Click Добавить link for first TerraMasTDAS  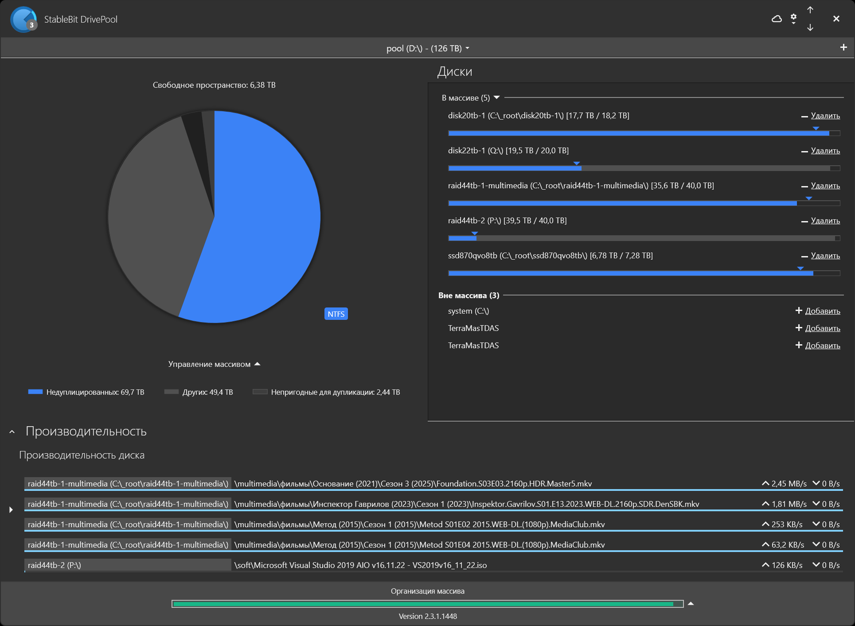pos(822,328)
